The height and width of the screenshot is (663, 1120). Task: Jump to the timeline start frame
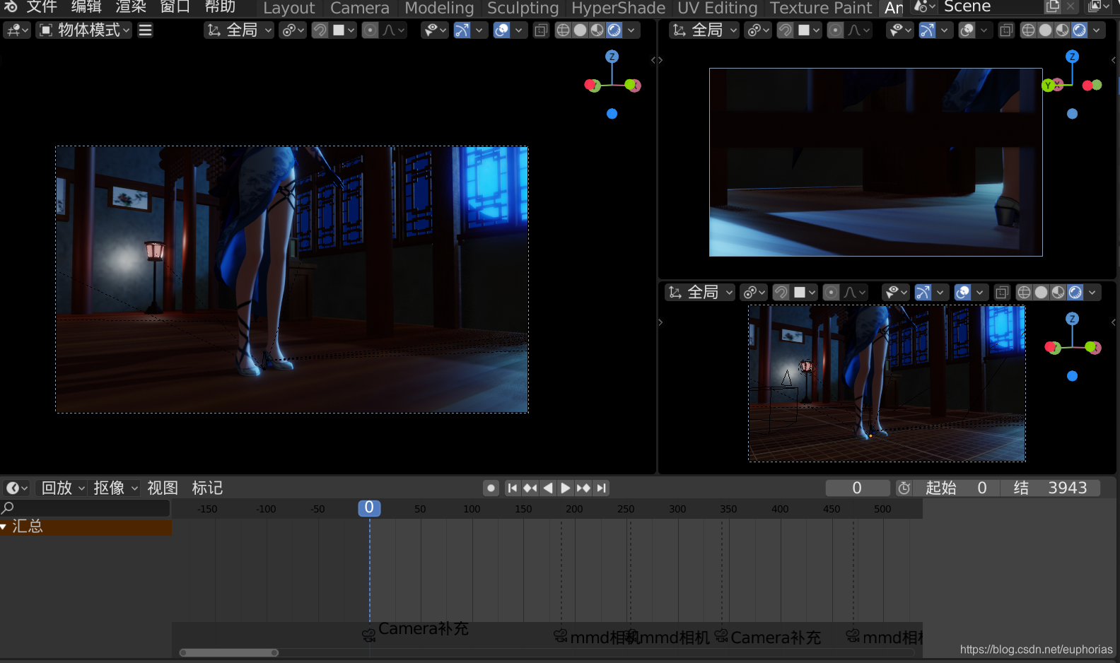pos(513,488)
